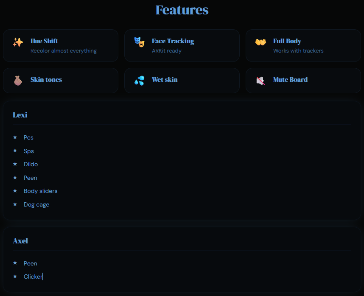The image size is (364, 296).
Task: Click the Sps list item
Action: click(29, 151)
